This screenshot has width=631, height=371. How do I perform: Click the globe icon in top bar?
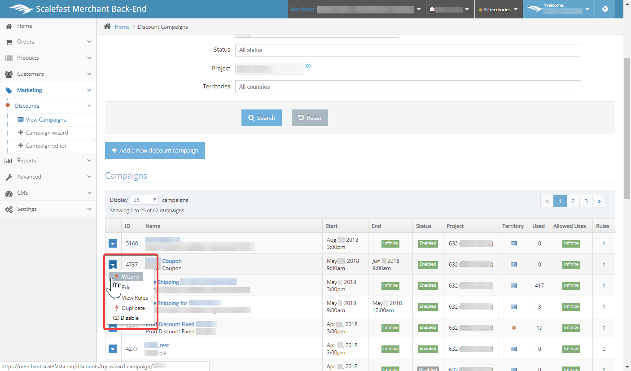605,9
